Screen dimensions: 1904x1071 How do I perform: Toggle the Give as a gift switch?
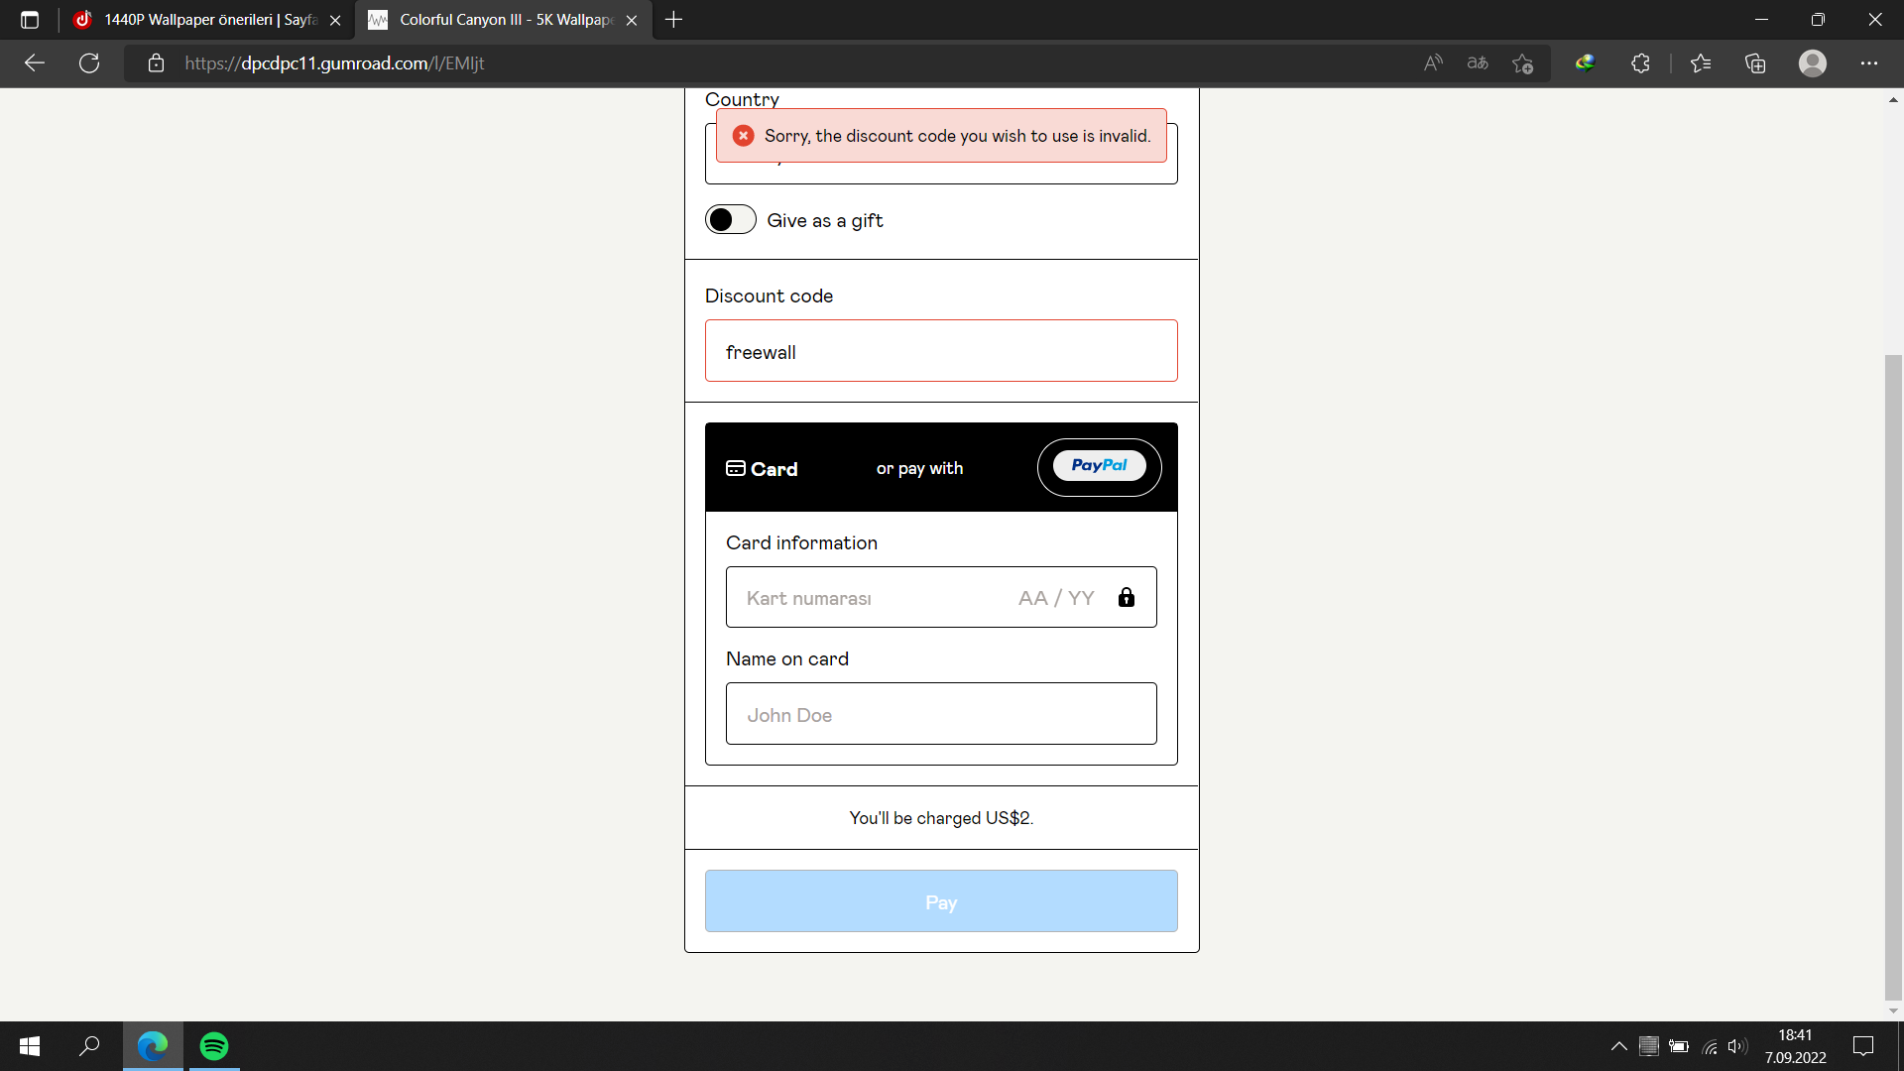pos(731,220)
